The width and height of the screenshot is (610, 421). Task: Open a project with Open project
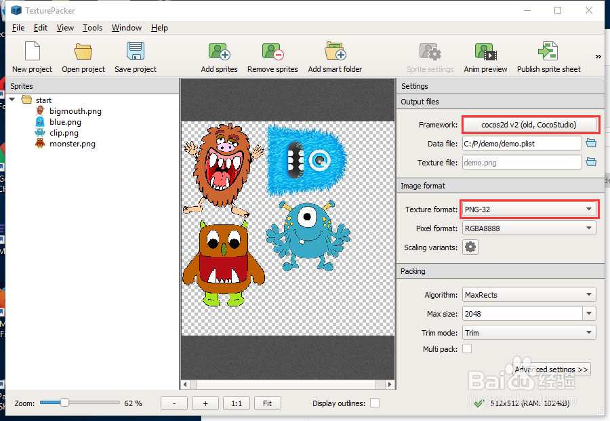click(83, 57)
